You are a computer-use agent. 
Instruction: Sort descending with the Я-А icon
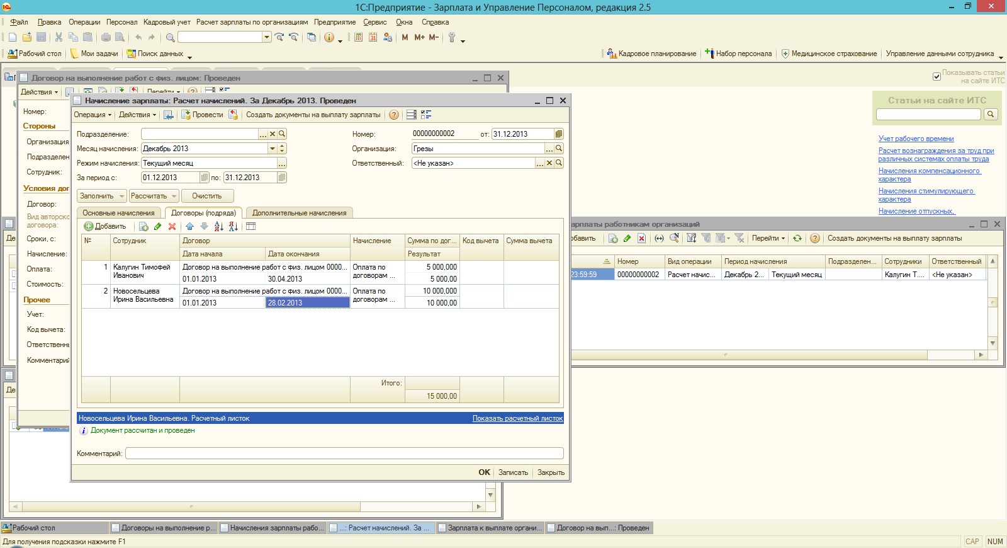click(x=233, y=226)
